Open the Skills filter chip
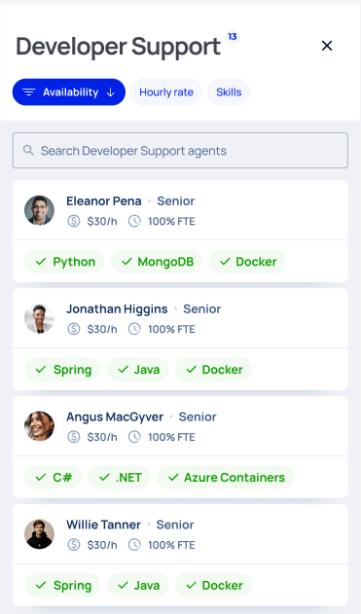 (x=229, y=92)
